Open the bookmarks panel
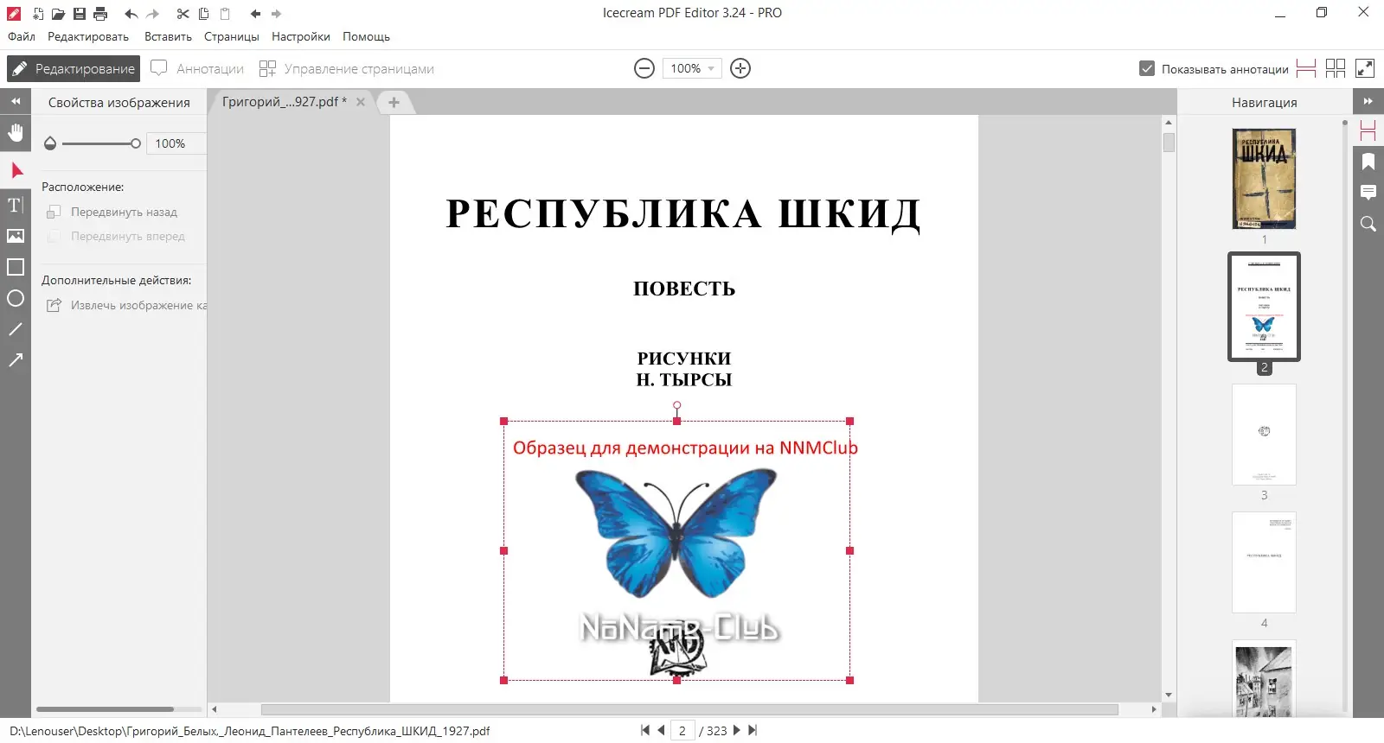This screenshot has width=1384, height=743. [x=1368, y=162]
